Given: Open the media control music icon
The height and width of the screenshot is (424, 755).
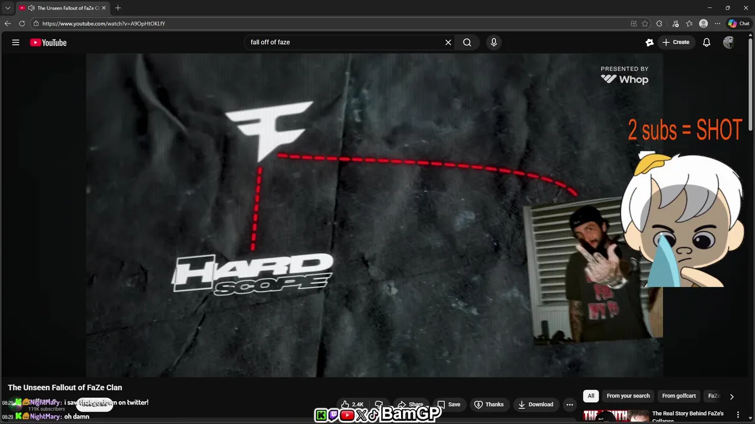Looking at the screenshot, I should 675,24.
